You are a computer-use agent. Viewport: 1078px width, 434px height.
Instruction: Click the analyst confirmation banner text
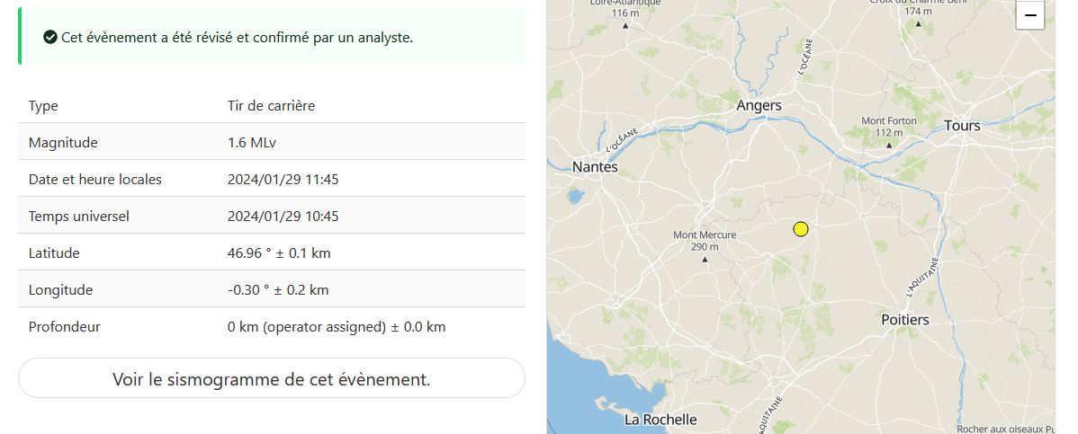point(237,37)
